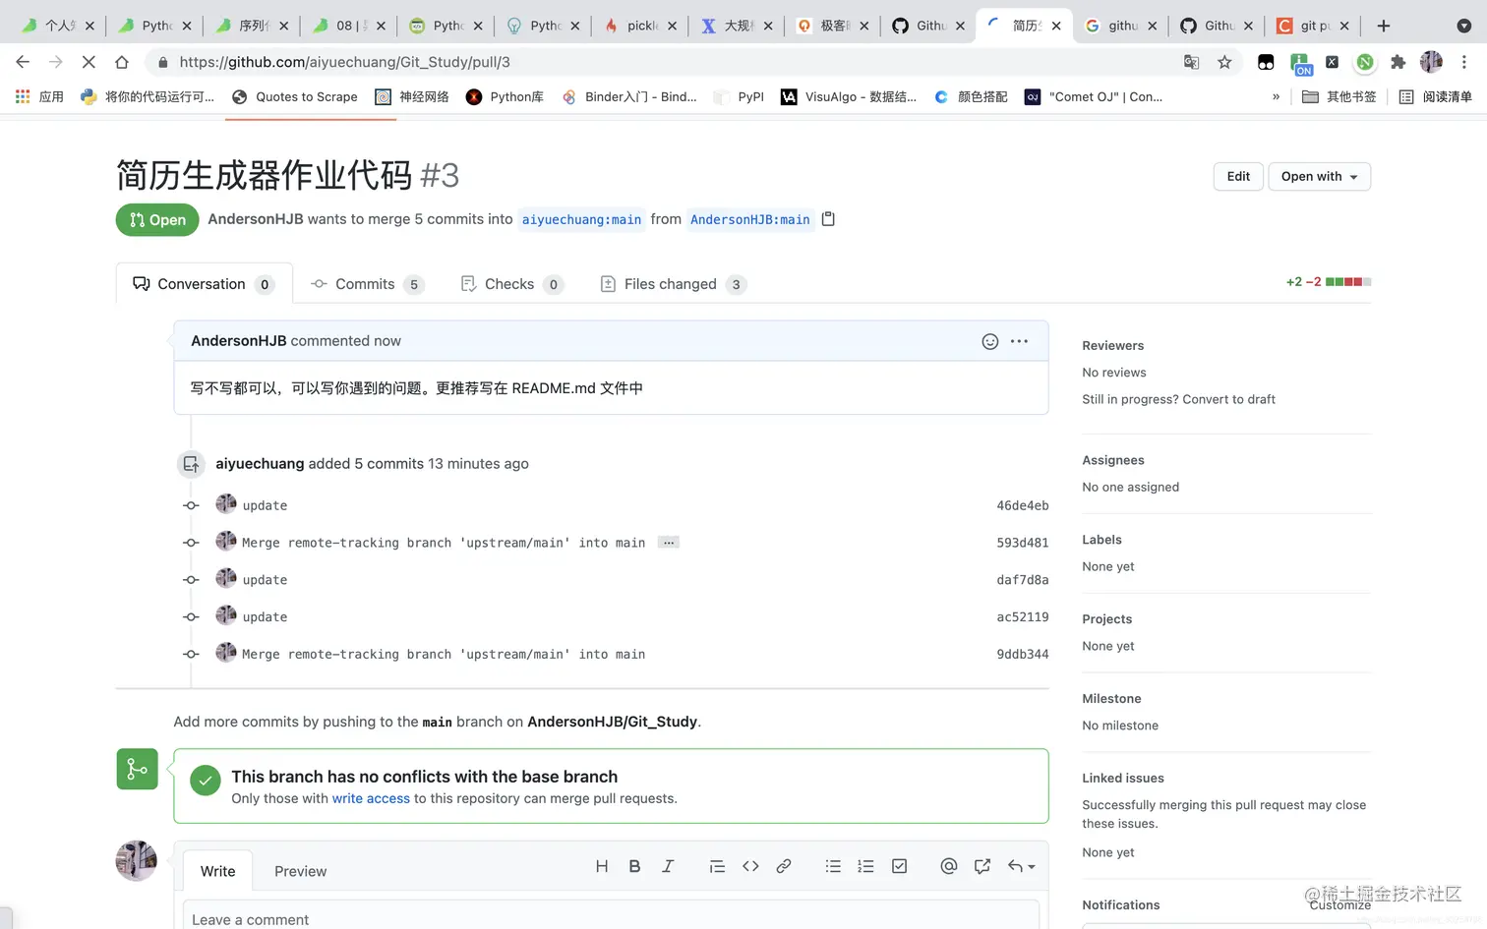
Task: Open the 其他书签 bookmarks folder
Action: point(1339,96)
